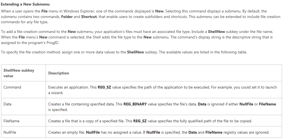Click bold 'Shortcut' in the first paragraph
Image resolution: width=284 pixels, height=140 pixels.
(89, 17)
